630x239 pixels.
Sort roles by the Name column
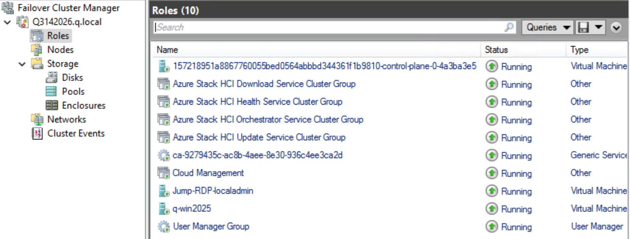click(167, 50)
